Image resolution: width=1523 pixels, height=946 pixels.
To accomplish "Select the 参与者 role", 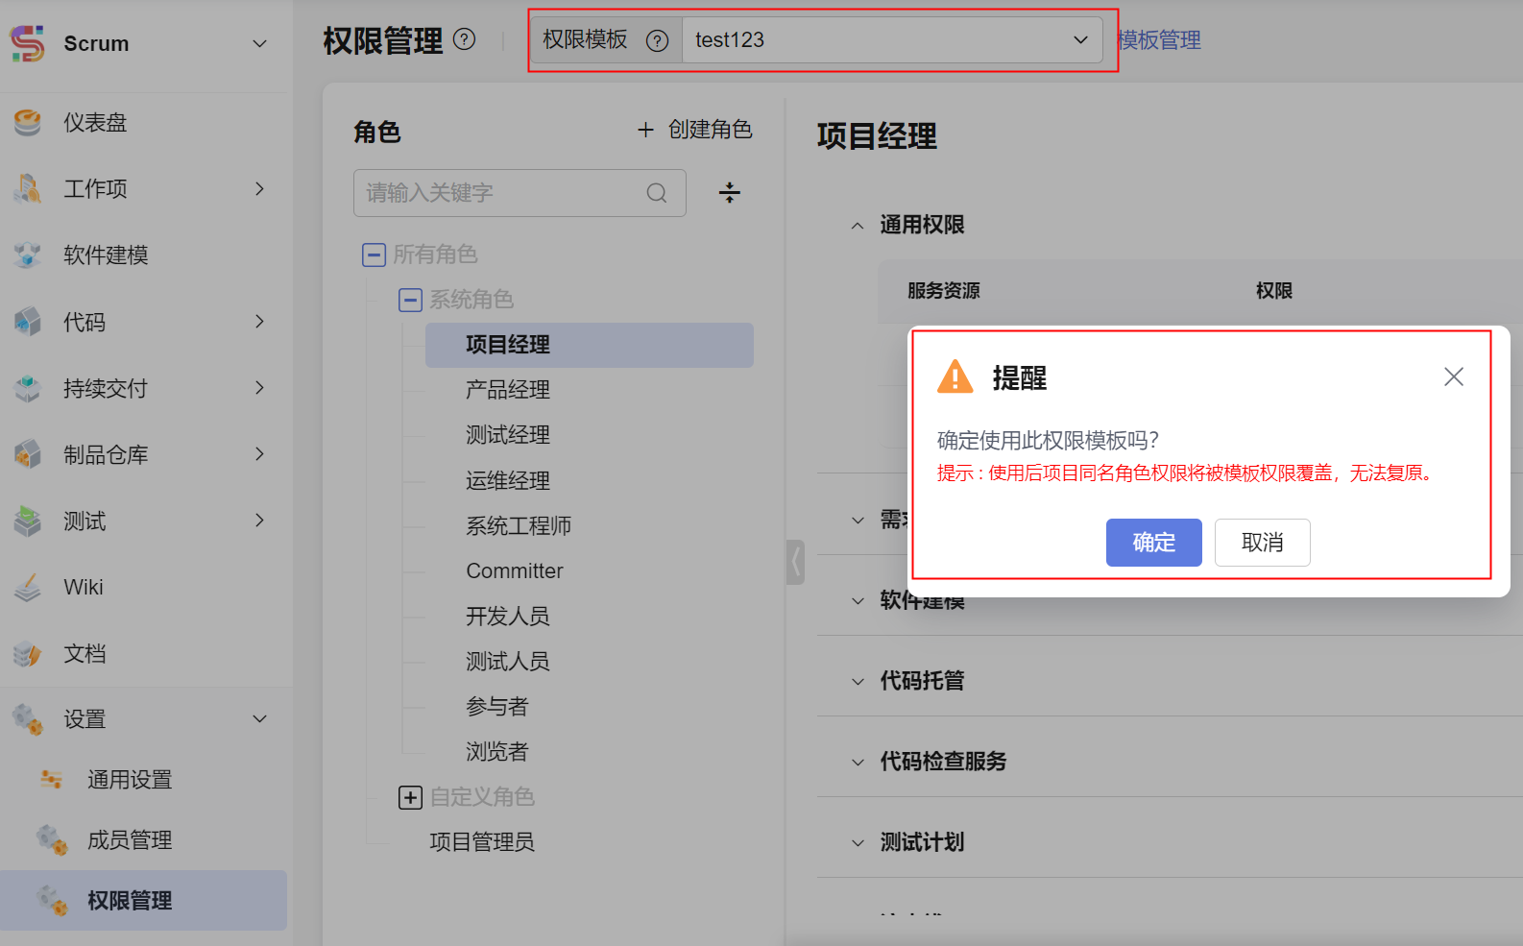I will pyautogui.click(x=497, y=707).
